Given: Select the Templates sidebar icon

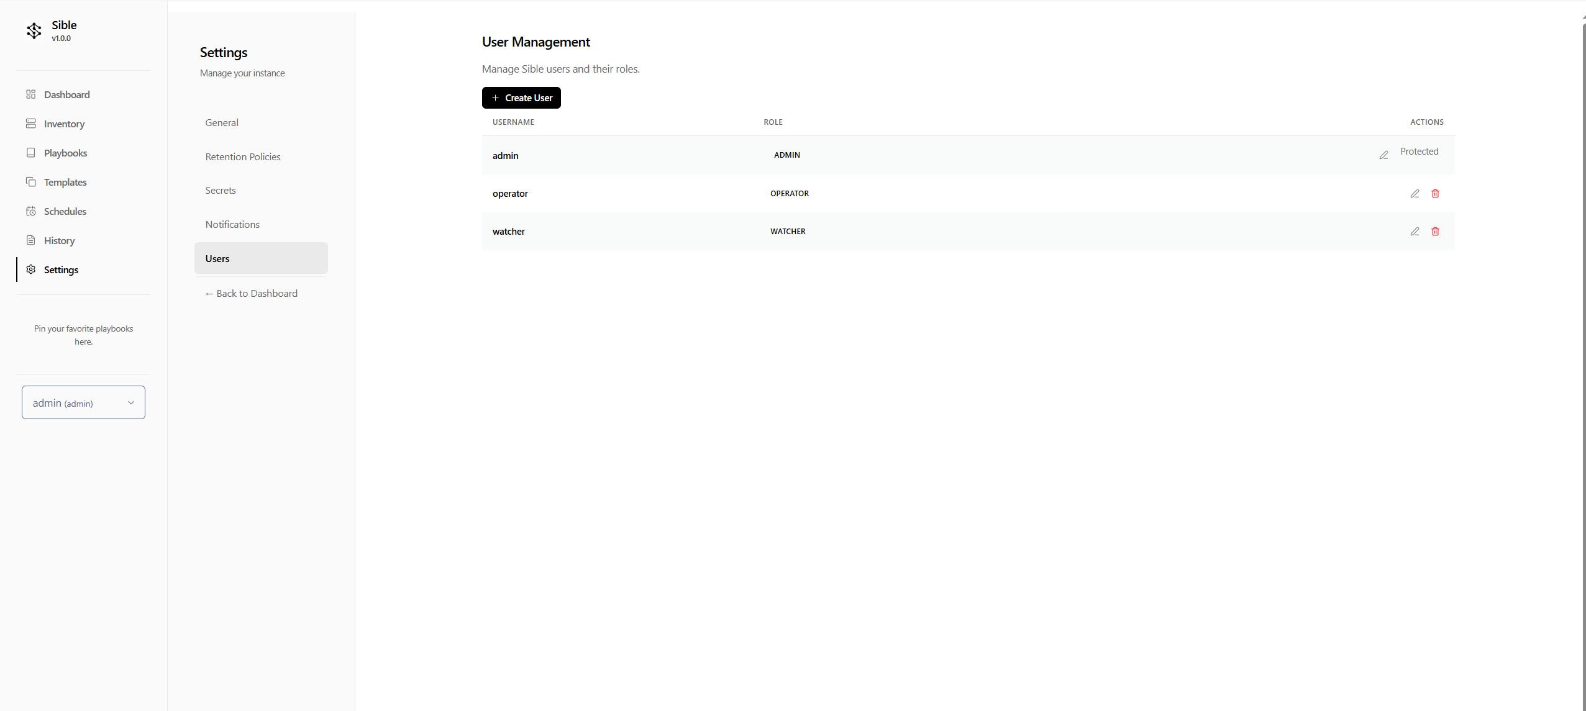Looking at the screenshot, I should 31,182.
